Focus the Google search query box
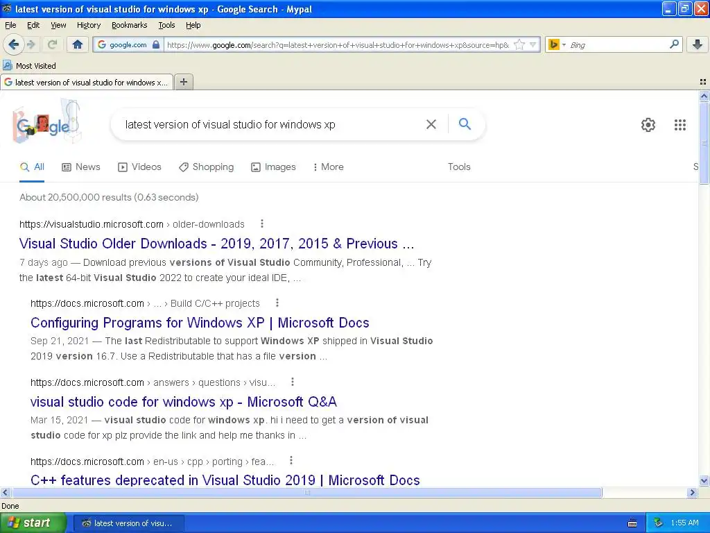Image resolution: width=710 pixels, height=533 pixels. click(x=272, y=125)
